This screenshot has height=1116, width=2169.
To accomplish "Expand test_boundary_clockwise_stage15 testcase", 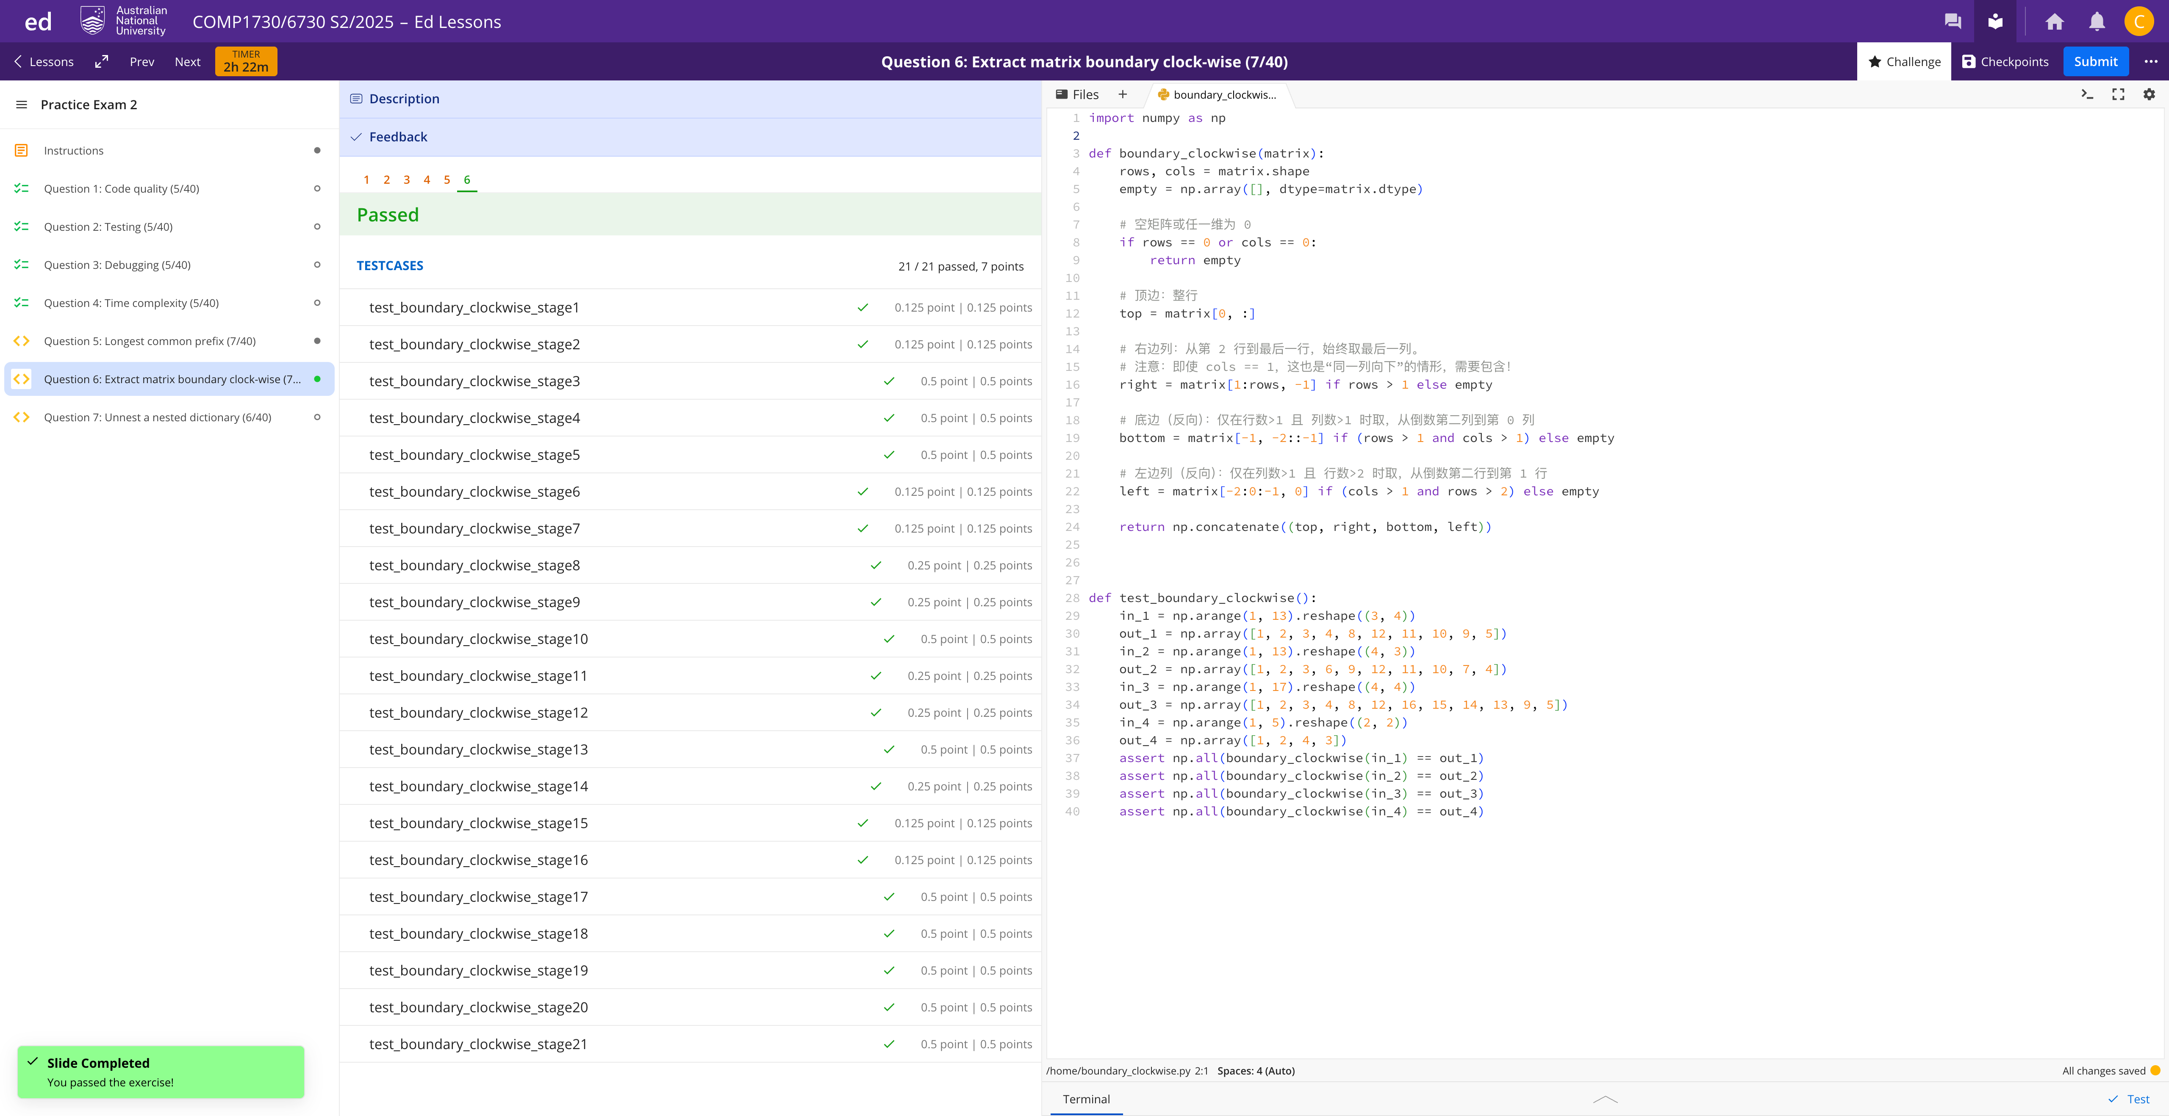I will 690,823.
